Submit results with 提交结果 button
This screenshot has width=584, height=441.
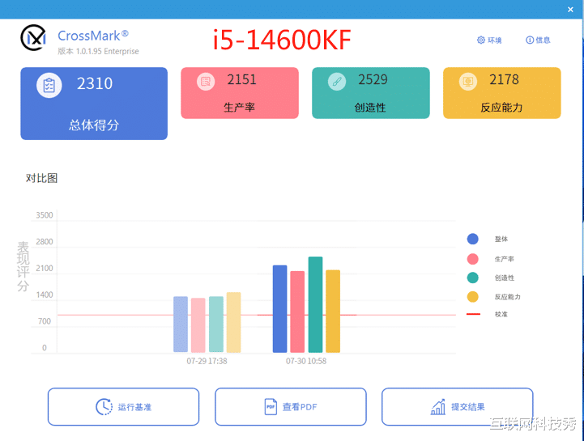[x=458, y=407]
